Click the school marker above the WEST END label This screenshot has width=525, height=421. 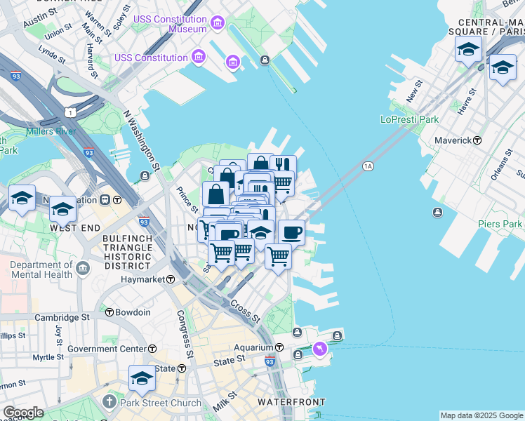point(62,209)
